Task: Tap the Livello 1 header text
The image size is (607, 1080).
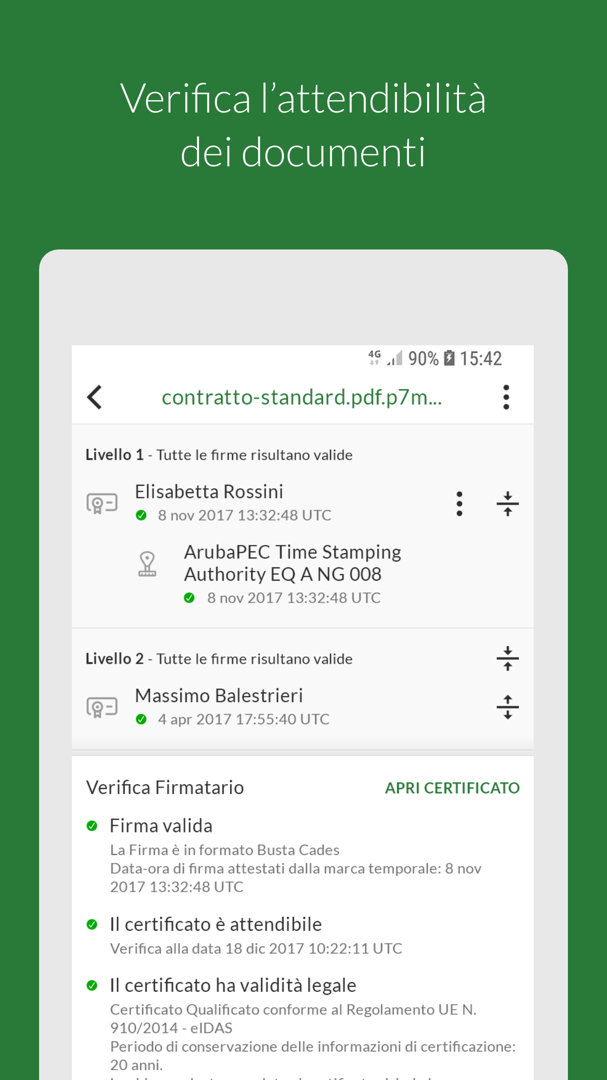Action: point(219,455)
